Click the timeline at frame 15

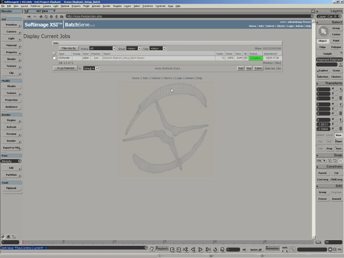164,243
